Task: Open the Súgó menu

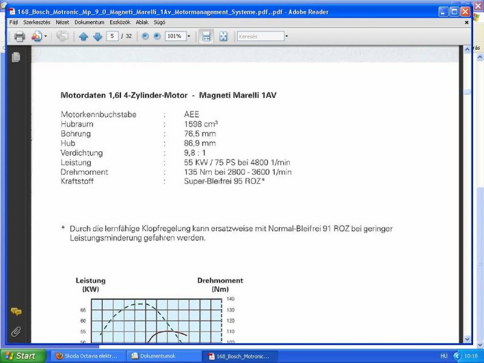Action: click(159, 22)
